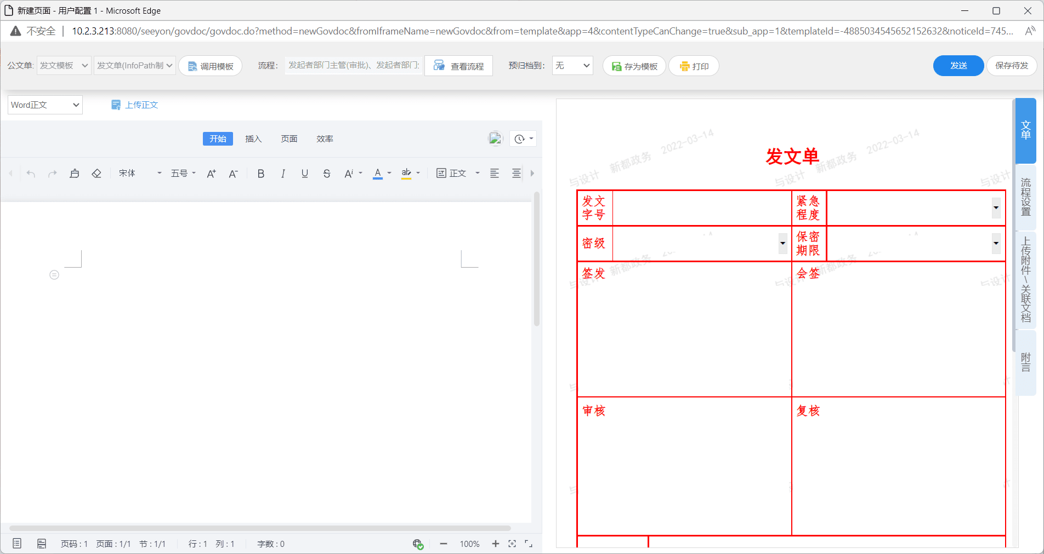Image resolution: width=1044 pixels, height=554 pixels.
Task: Click the image icon beside the clock
Action: 496,138
